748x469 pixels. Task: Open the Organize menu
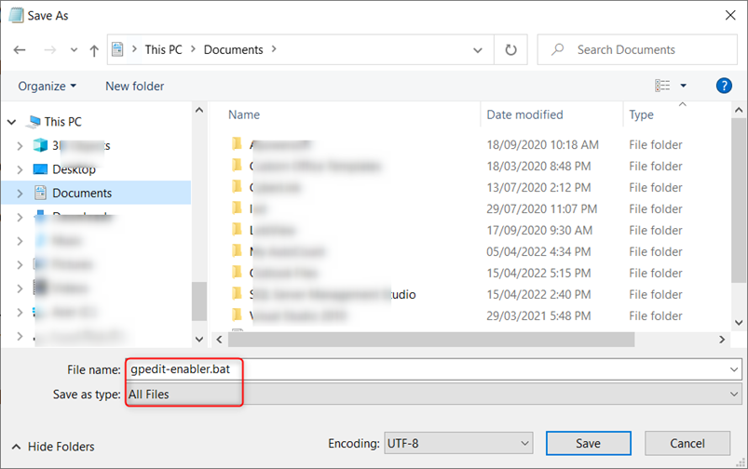[x=47, y=87]
